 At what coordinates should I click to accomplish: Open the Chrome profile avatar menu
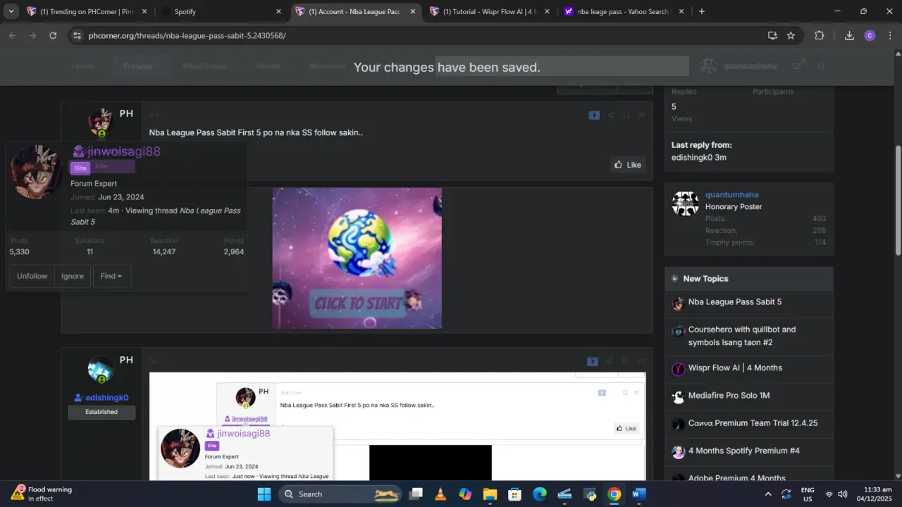[x=870, y=35]
